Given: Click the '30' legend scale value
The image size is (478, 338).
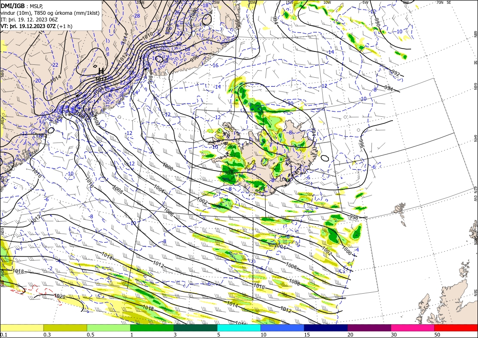Looking at the screenshot, I should pyautogui.click(x=394, y=335).
